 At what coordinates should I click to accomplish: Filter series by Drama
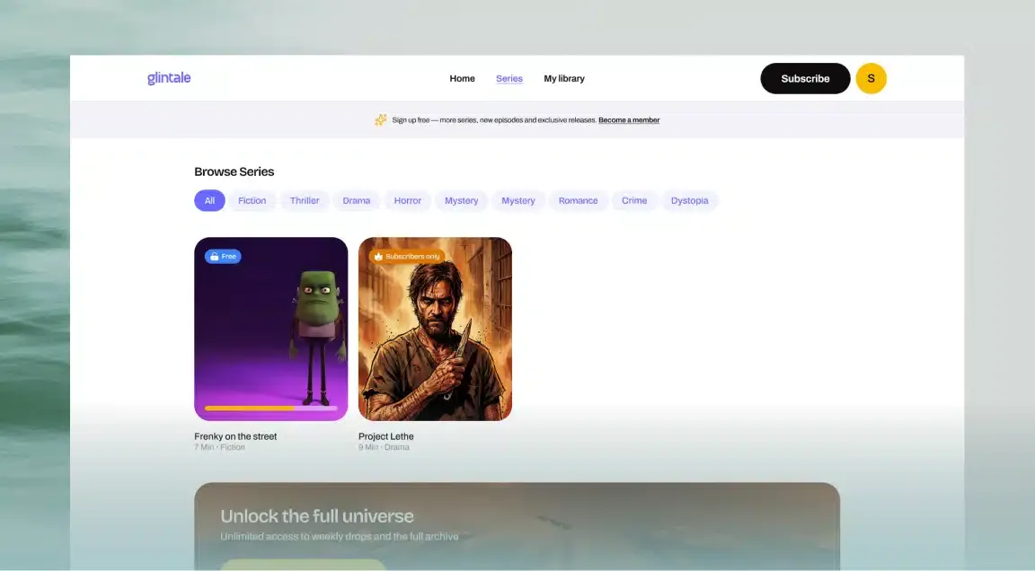coord(357,200)
